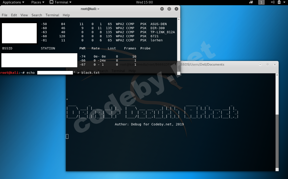288x179 pixels.
Task: Click the DIR-300 network name
Action: (158, 28)
